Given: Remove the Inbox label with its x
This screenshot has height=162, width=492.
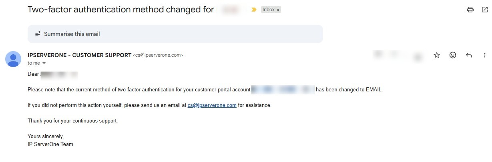Looking at the screenshot, I should click(278, 10).
